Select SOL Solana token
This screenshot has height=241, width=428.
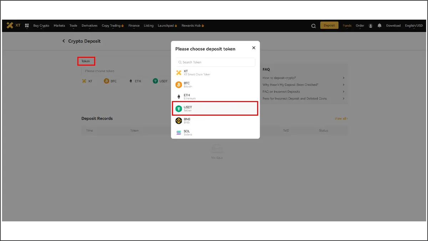tap(215, 133)
